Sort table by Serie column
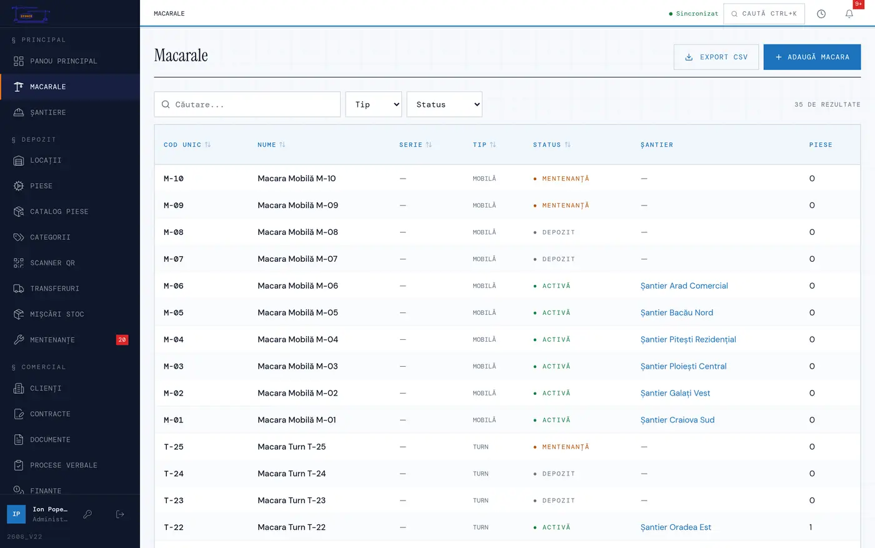Image resolution: width=875 pixels, height=548 pixels. point(416,145)
